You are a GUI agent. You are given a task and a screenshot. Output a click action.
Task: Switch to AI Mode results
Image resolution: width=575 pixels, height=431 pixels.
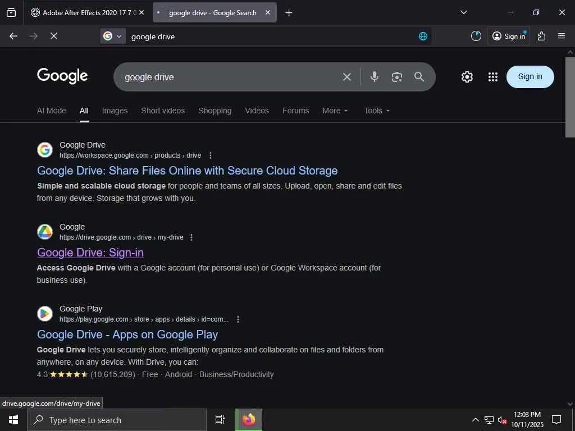pyautogui.click(x=51, y=111)
